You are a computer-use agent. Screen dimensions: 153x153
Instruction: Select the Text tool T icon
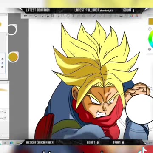[x=73, y=16]
